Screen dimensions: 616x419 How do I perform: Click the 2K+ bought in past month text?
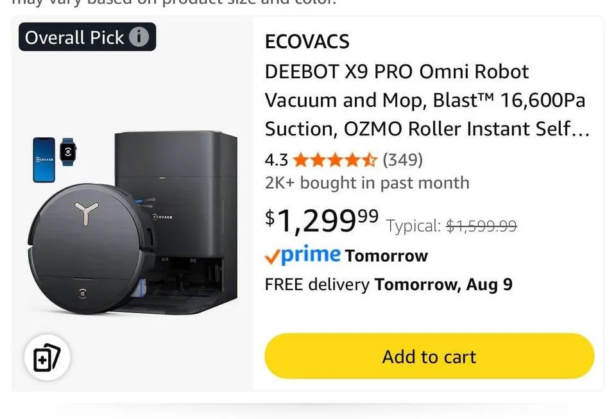click(x=367, y=183)
